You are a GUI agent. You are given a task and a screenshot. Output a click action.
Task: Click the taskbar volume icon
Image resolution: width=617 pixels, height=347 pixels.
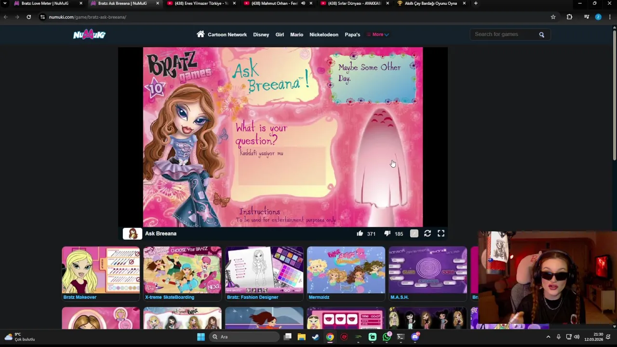pos(577,337)
